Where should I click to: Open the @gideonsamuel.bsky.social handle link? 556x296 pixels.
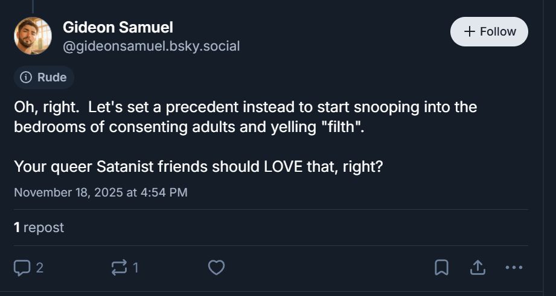point(151,46)
